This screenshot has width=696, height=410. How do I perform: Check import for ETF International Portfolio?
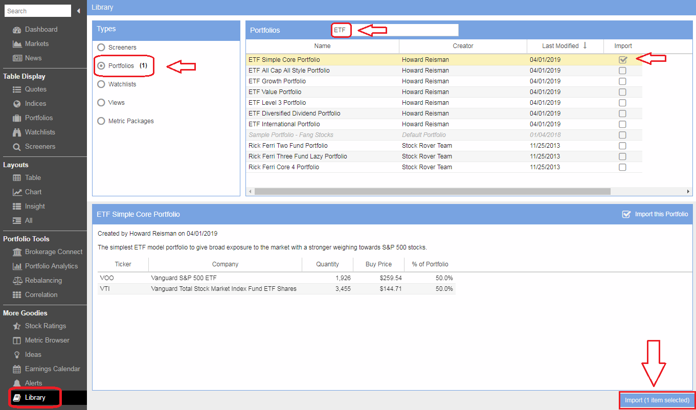tap(622, 124)
